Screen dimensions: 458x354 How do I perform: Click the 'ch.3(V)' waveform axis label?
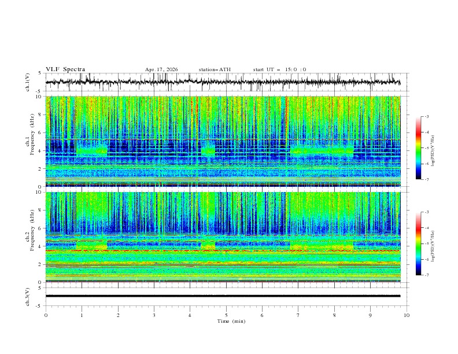pos(28,297)
